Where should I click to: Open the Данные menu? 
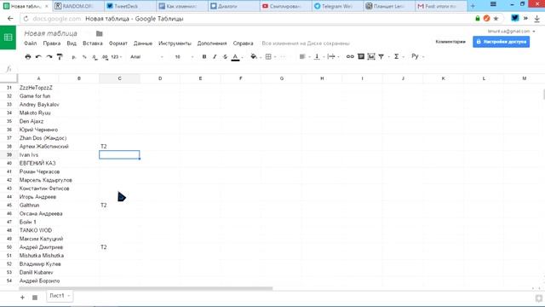point(143,43)
